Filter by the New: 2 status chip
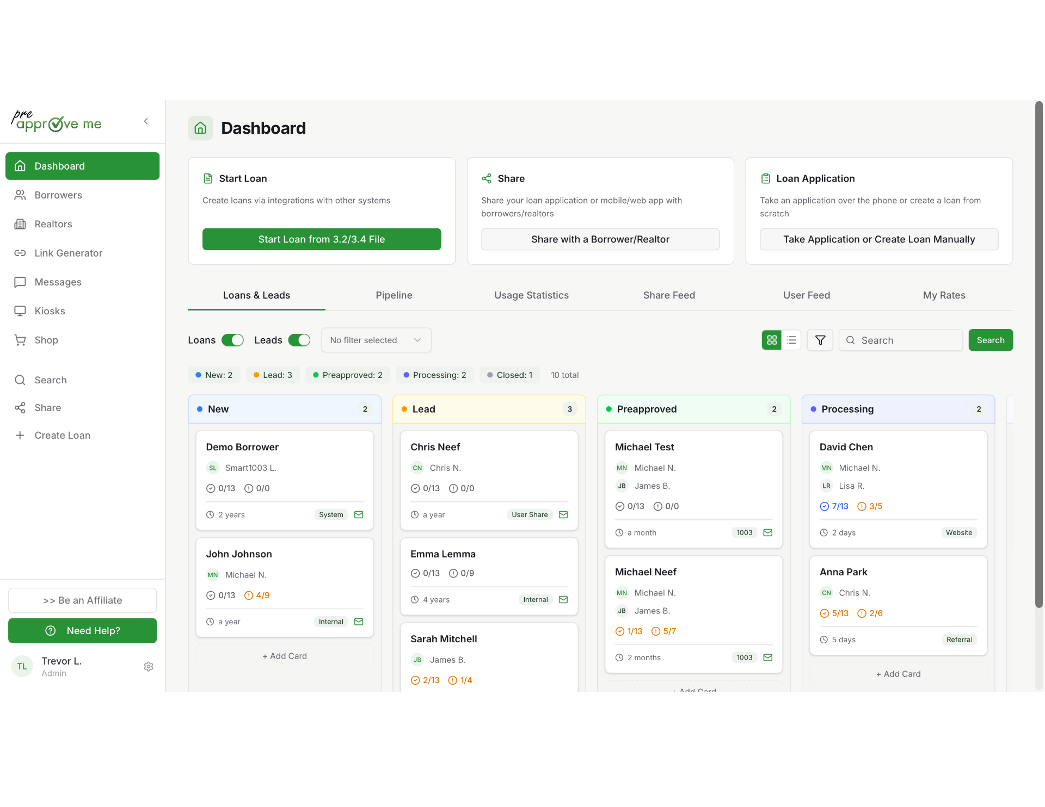This screenshot has width=1045, height=807. (214, 375)
